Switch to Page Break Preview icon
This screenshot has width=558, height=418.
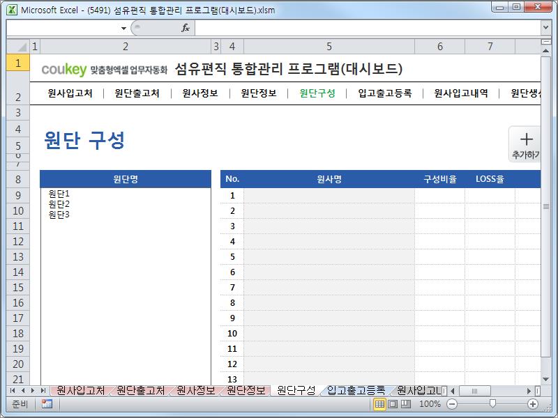(406, 404)
